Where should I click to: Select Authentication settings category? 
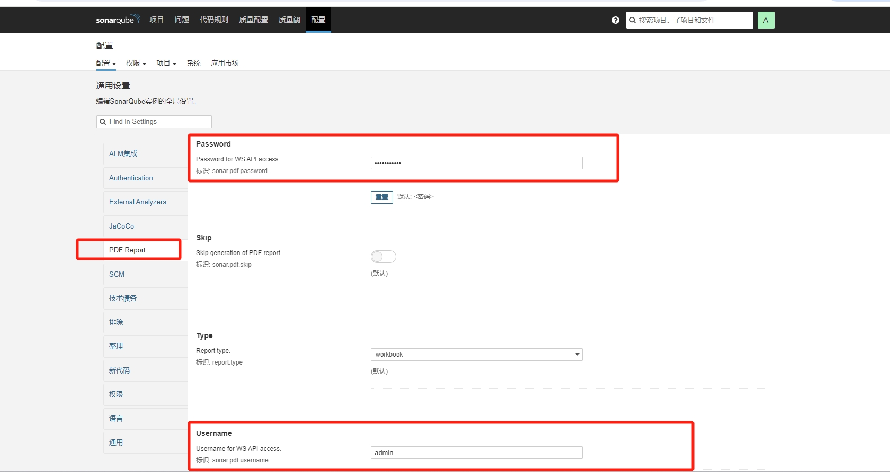point(131,178)
